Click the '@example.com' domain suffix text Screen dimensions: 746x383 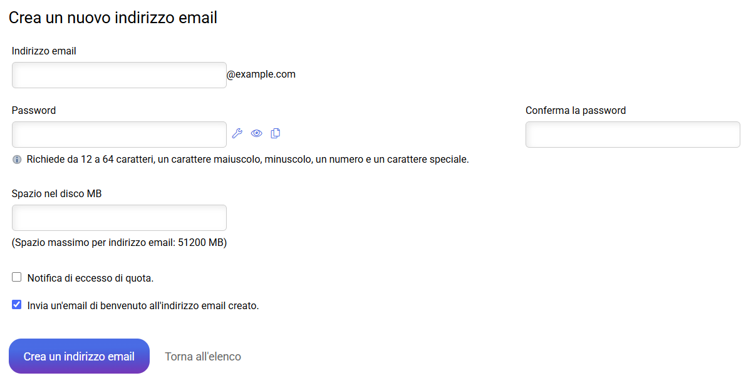261,74
